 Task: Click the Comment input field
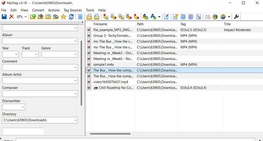[37, 67]
